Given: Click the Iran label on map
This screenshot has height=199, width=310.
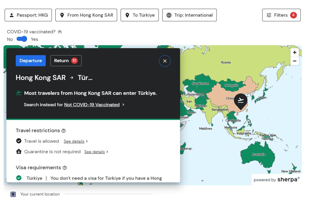Looking at the screenshot, I should [x=189, y=101].
